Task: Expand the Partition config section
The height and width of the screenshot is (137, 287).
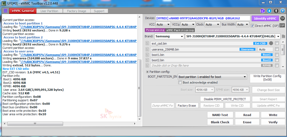Action: point(148,72)
